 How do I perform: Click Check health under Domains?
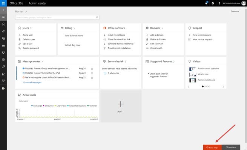[x=156, y=48]
